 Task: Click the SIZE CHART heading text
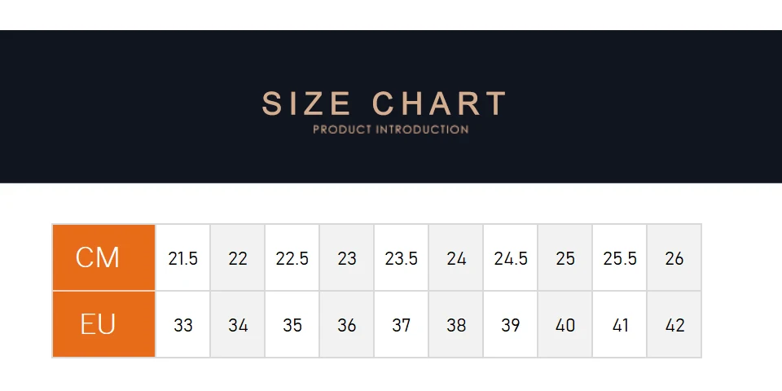pyautogui.click(x=384, y=104)
